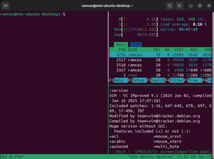Select the Main tab in htop
The image size is (214, 159).
[x=121, y=45]
